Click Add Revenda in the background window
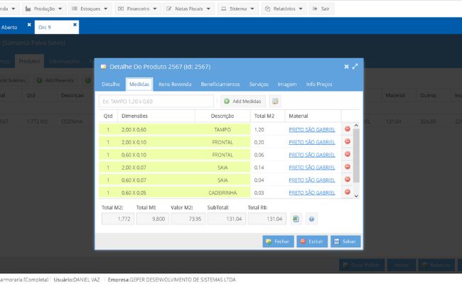The height and width of the screenshot is (284, 462). tap(55, 80)
